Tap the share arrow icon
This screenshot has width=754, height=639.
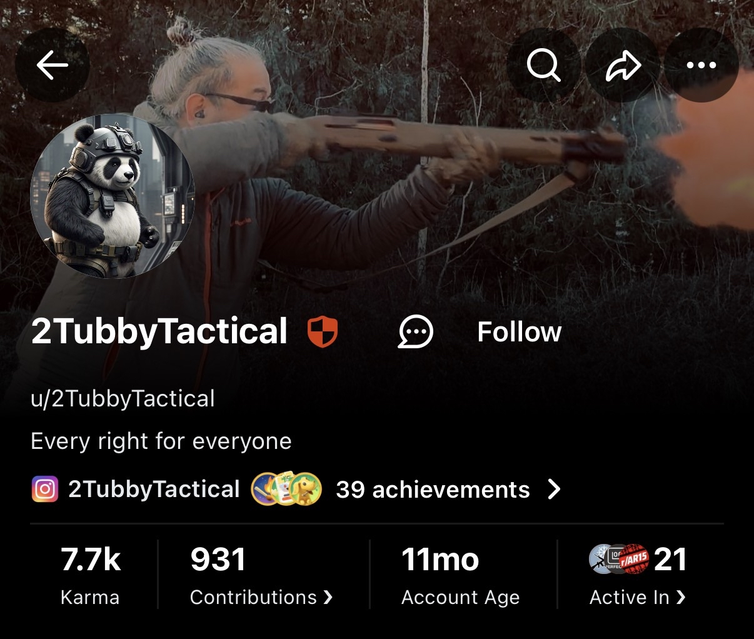pos(623,65)
